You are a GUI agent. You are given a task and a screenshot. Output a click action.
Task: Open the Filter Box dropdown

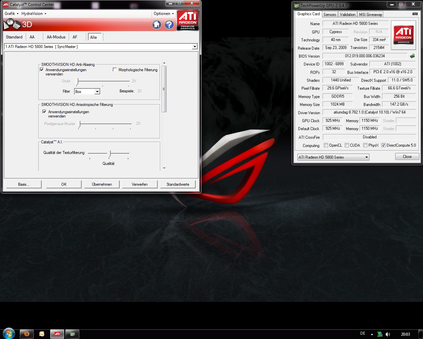pos(97,91)
